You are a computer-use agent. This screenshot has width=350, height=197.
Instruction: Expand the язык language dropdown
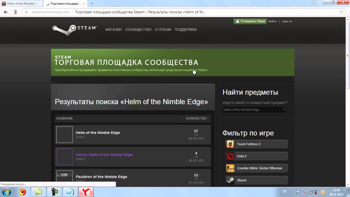[x=287, y=21]
